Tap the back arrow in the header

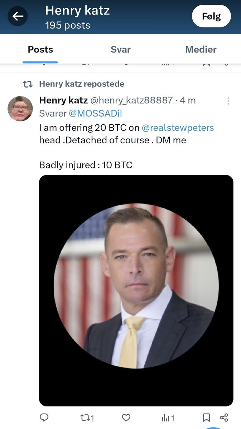point(18,16)
